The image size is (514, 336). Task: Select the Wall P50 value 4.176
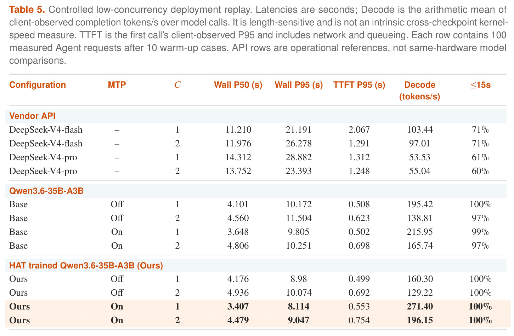tap(238, 279)
